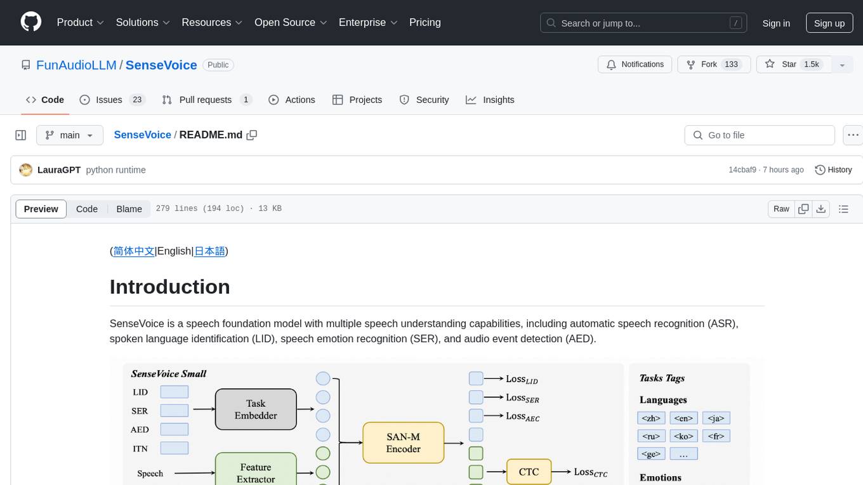Viewport: 863px width, 485px height.
Task: Focus the Go to file field
Action: click(760, 135)
